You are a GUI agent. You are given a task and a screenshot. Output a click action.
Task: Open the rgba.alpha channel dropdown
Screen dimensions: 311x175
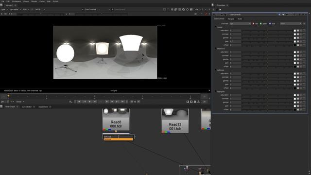click(15, 9)
